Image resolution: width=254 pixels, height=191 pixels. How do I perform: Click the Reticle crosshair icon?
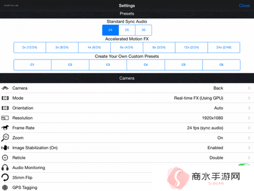click(5, 158)
